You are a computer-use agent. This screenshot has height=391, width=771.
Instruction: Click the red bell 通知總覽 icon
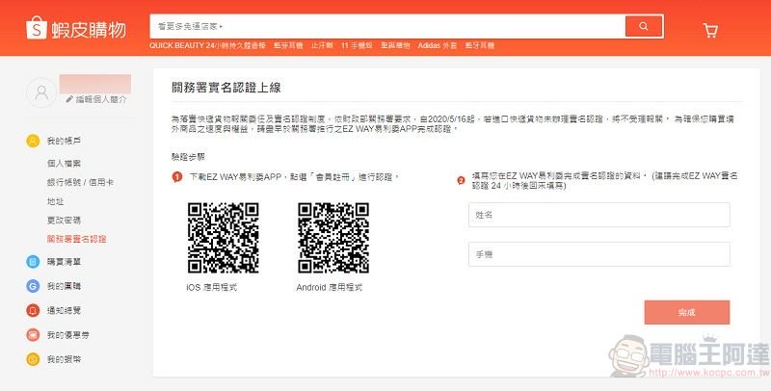point(33,310)
